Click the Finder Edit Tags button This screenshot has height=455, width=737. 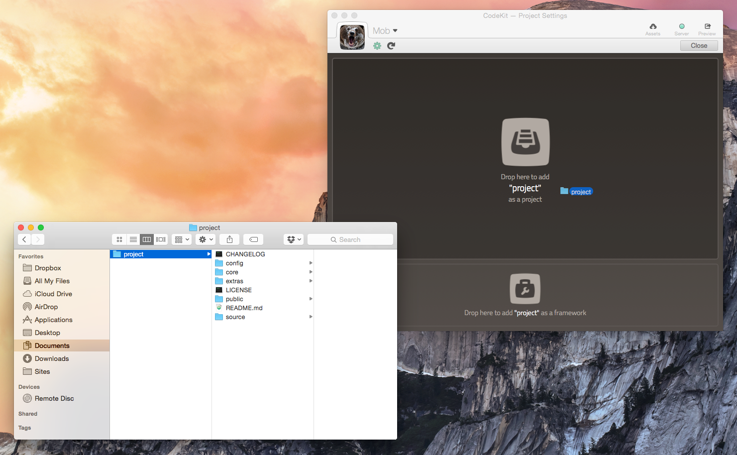pos(253,239)
